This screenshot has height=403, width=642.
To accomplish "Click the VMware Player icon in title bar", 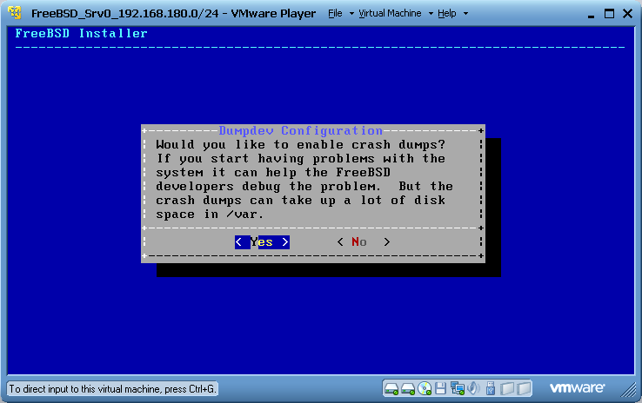I will pos(15,13).
